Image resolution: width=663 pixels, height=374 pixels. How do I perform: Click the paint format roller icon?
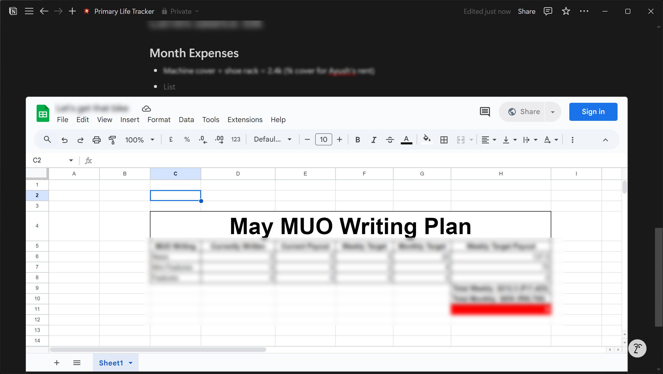tap(112, 140)
